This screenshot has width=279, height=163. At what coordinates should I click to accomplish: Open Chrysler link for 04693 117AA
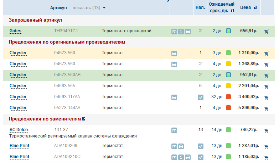click(18, 97)
